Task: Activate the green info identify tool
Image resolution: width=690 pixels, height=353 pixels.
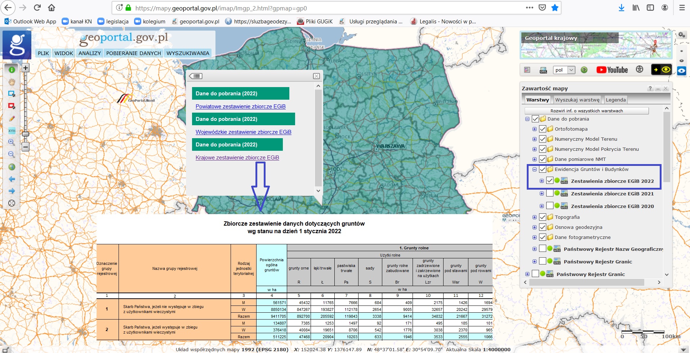Action: pos(12,70)
